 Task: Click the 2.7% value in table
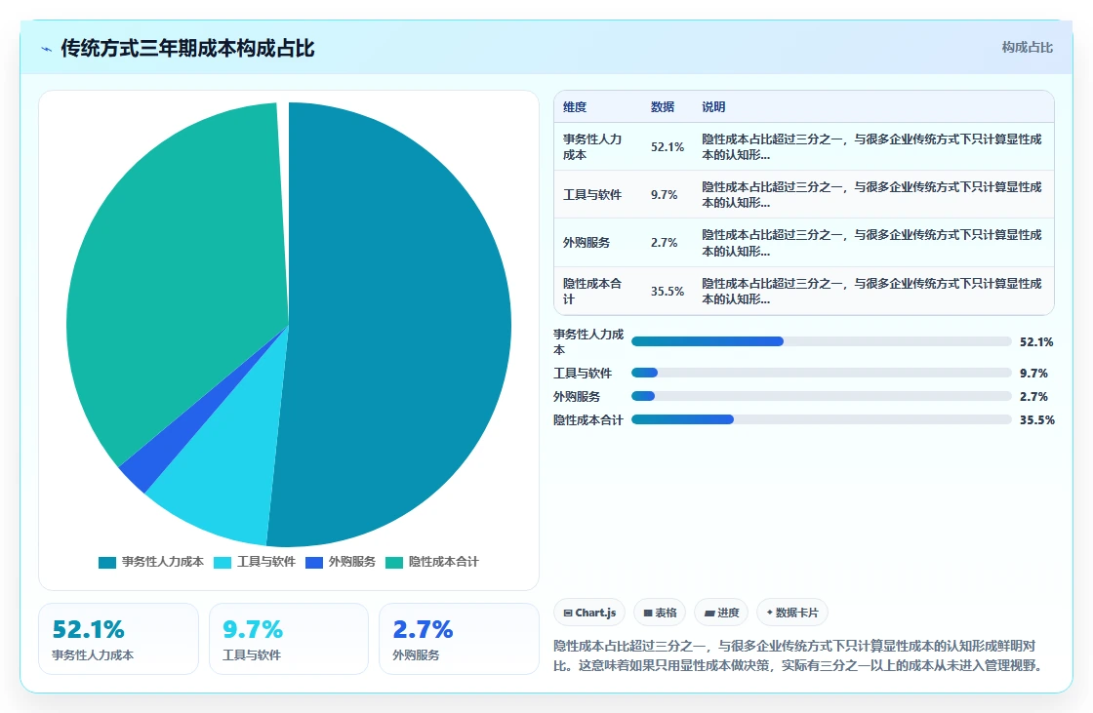665,243
